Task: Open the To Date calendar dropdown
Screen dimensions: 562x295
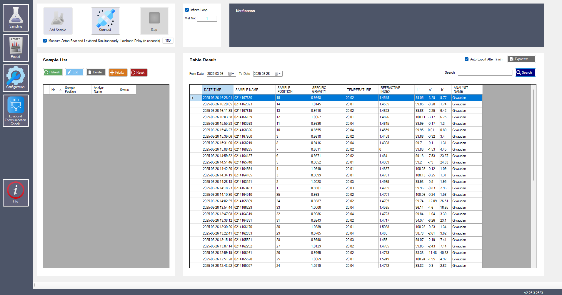Action: 278,74
